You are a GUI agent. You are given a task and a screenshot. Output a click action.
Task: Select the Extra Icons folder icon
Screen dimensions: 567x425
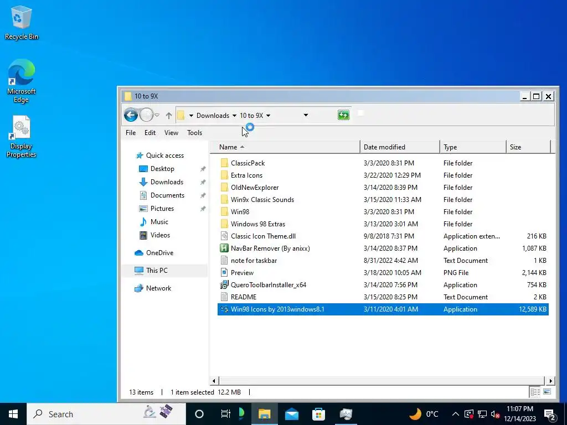pyautogui.click(x=224, y=175)
